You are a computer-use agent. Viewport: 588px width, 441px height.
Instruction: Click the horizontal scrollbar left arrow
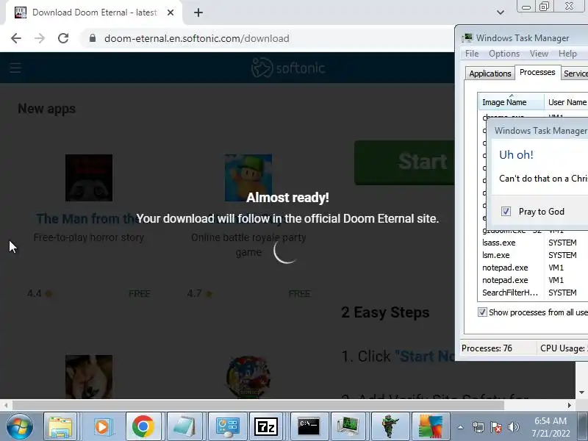click(x=6, y=405)
